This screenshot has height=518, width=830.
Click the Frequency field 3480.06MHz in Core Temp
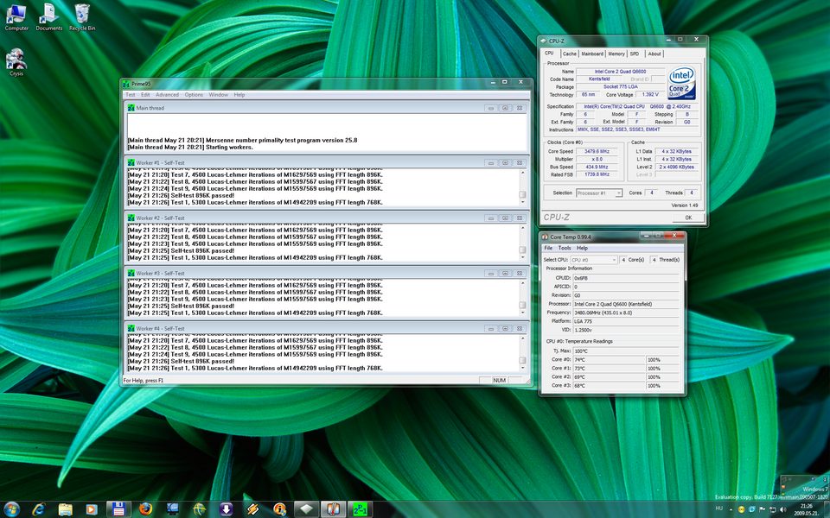click(626, 313)
